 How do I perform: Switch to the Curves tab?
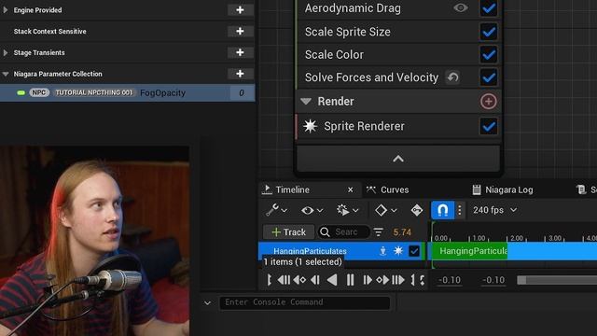[388, 189]
